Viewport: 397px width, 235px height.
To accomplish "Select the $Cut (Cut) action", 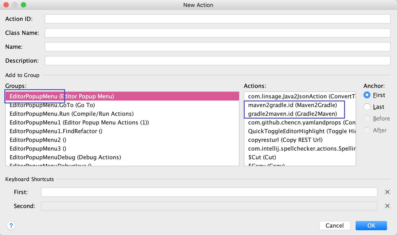I will pyautogui.click(x=262, y=157).
